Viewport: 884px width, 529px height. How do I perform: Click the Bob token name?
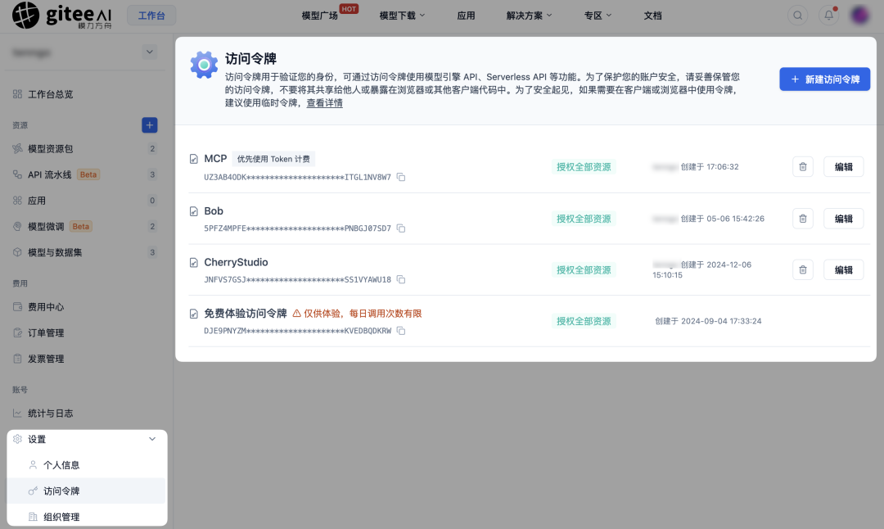(214, 211)
